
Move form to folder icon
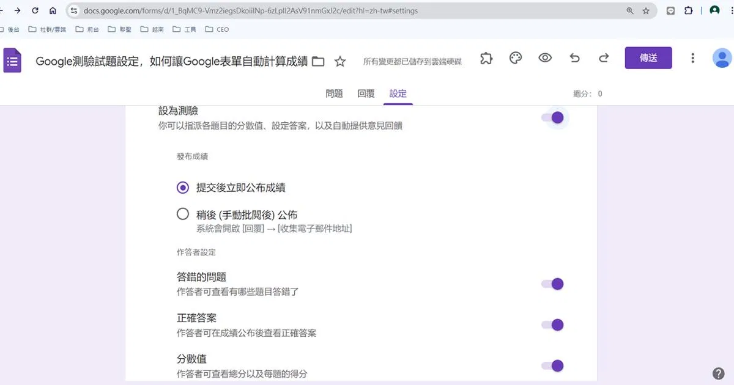(x=318, y=61)
